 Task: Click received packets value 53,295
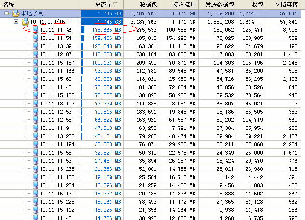pos(254,79)
